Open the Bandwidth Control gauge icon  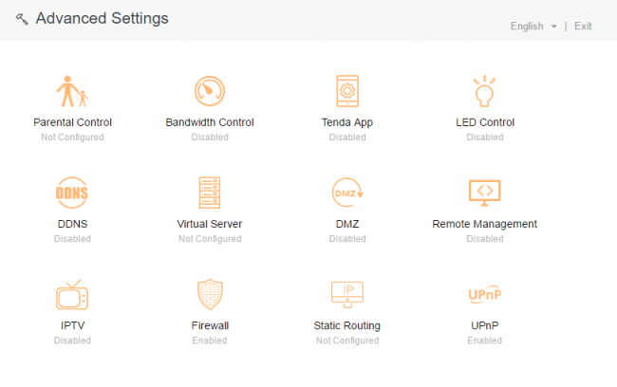tap(210, 91)
